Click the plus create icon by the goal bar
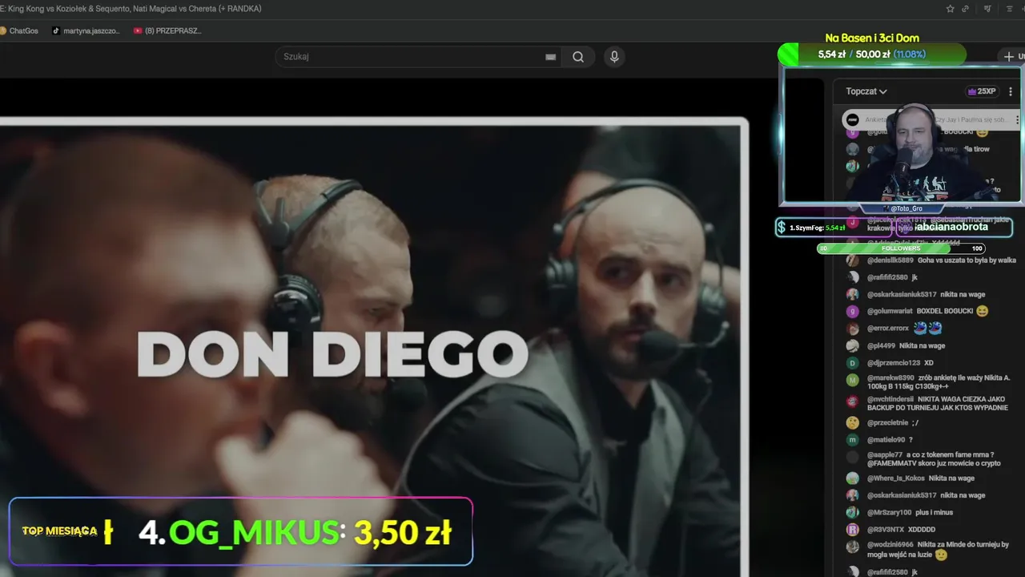 (x=1009, y=56)
